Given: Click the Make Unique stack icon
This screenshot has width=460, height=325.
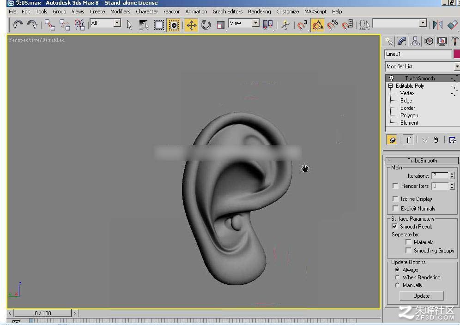Looking at the screenshot, I should (424, 140).
